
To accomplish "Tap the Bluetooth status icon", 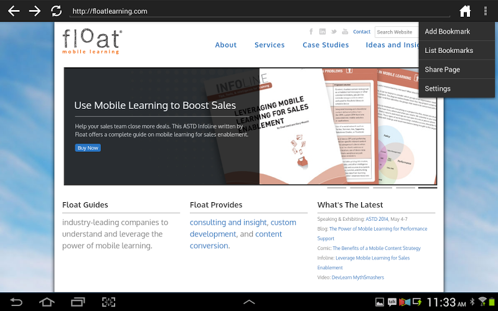I will [472, 302].
